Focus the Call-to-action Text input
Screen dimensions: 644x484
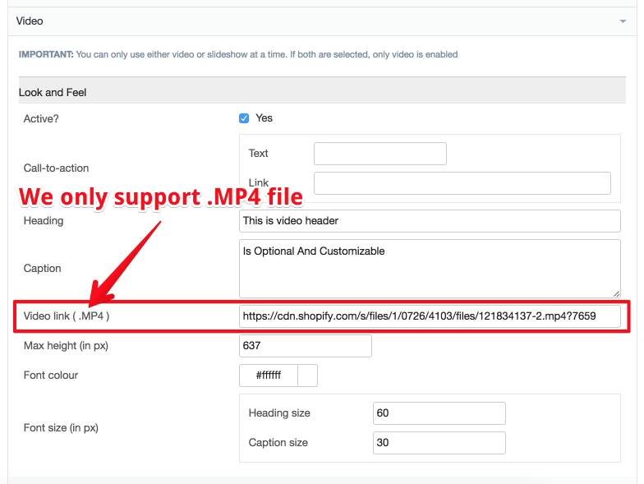point(379,154)
